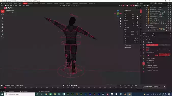172x96 pixels.
Task: Open the Options dropdown in viewport
Action: pyautogui.click(x=139, y=8)
